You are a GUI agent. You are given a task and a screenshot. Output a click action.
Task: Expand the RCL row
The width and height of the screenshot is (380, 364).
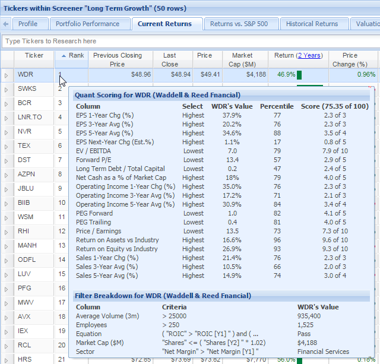[7, 347]
